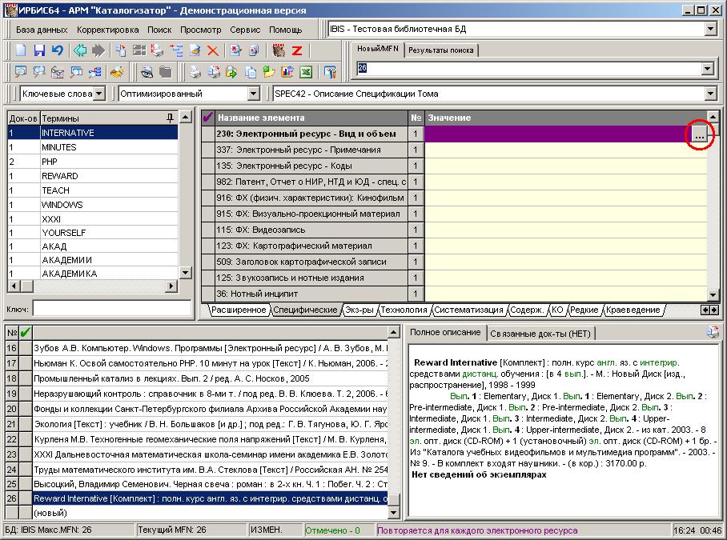Go to previous record with green left arrow

[80, 50]
